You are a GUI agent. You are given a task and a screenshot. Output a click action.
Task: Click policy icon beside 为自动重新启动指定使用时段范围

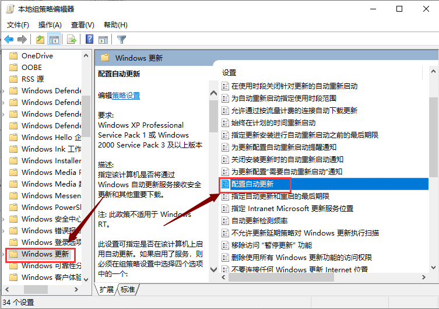[225, 99]
